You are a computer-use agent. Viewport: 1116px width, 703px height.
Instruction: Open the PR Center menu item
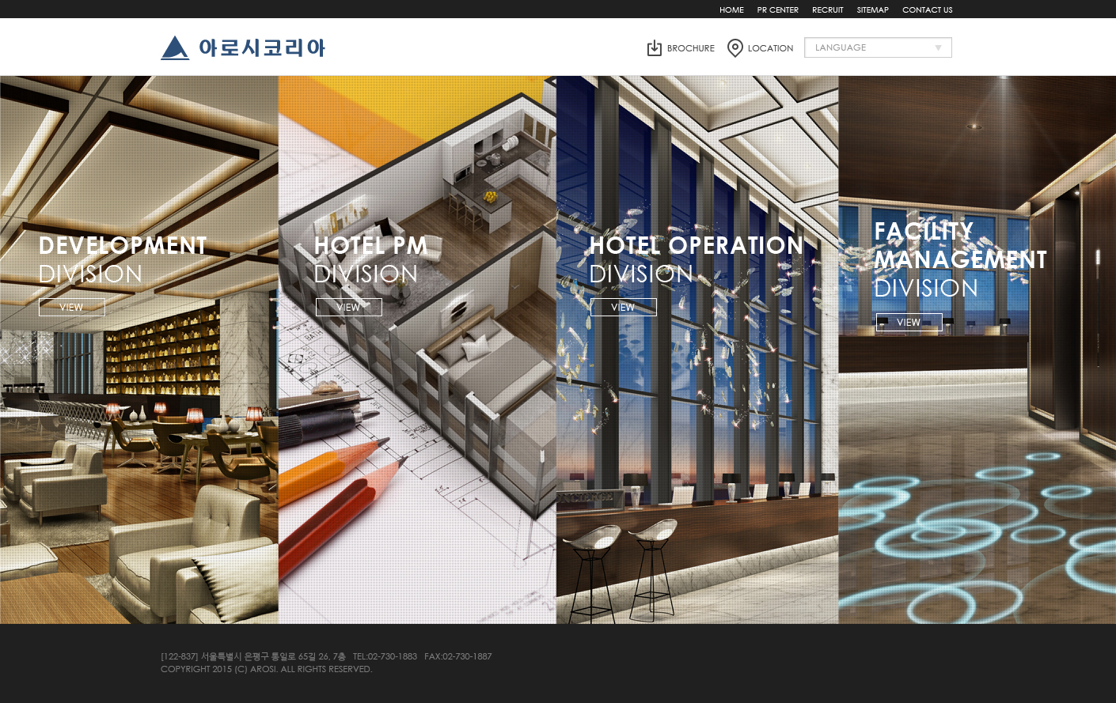point(777,10)
